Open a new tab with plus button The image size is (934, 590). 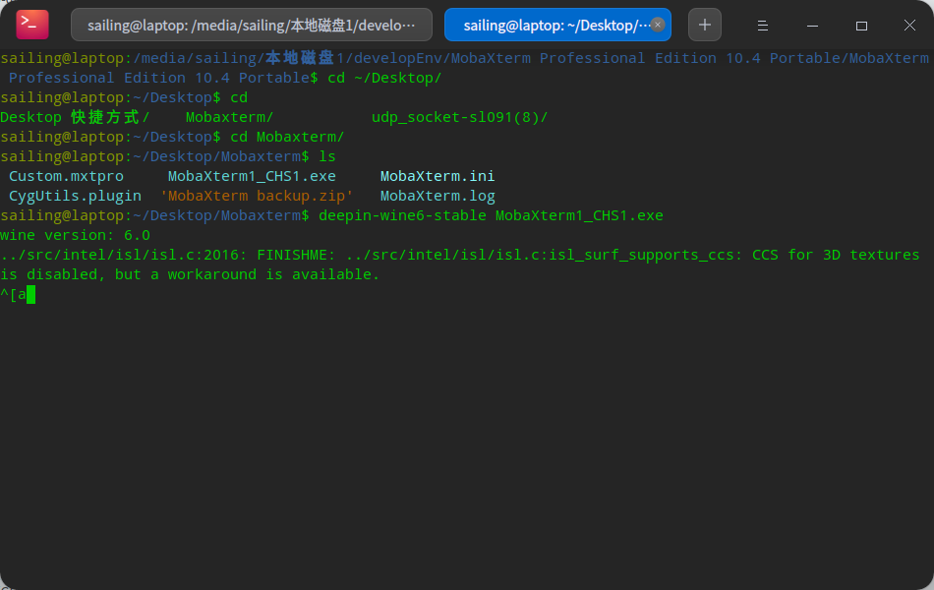tap(704, 25)
